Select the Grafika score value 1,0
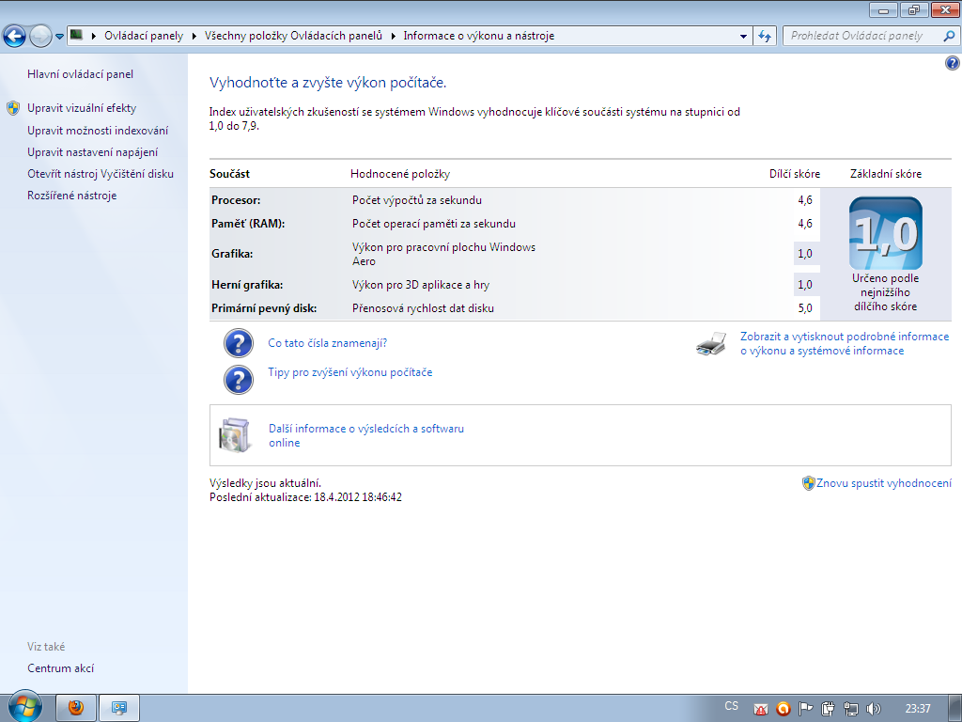Screen dimensions: 962x722 coord(805,254)
